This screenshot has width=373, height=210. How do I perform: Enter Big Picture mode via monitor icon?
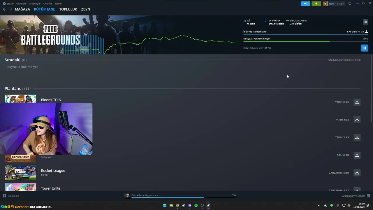pyautogui.click(x=350, y=4)
